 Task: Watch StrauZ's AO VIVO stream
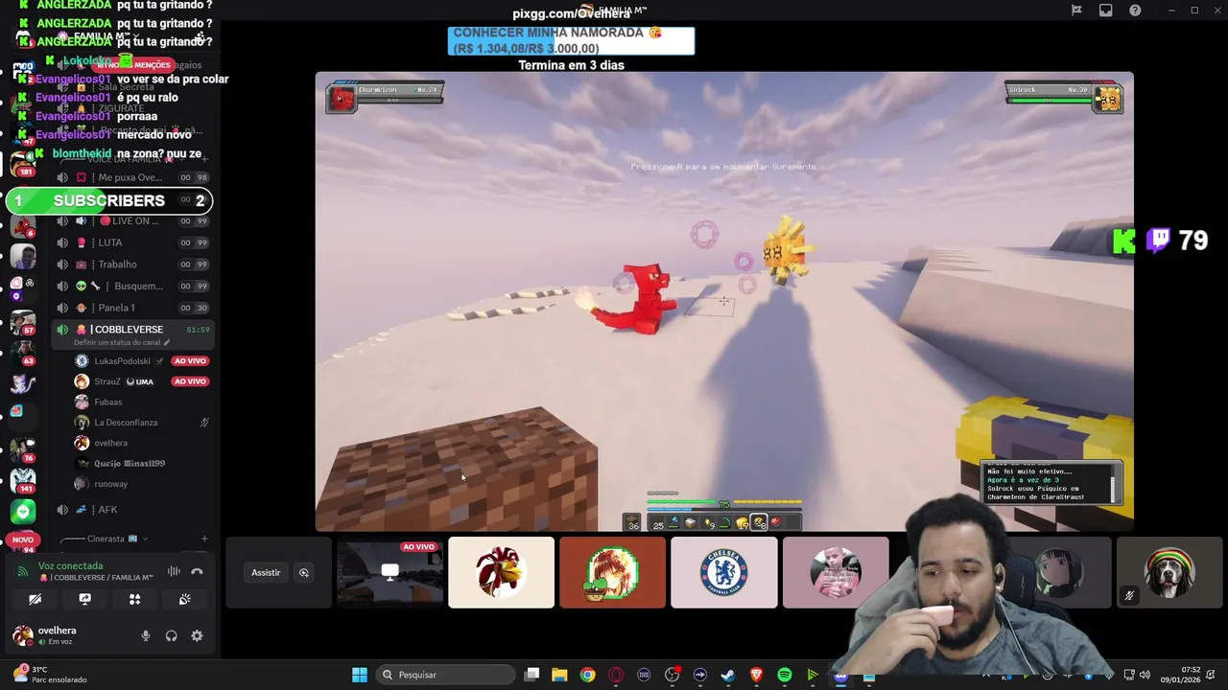click(190, 381)
